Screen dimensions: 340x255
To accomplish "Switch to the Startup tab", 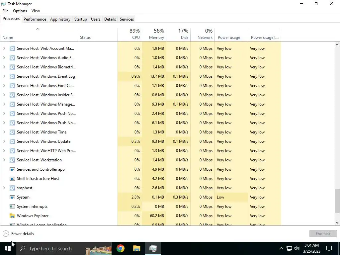I will [x=81, y=19].
